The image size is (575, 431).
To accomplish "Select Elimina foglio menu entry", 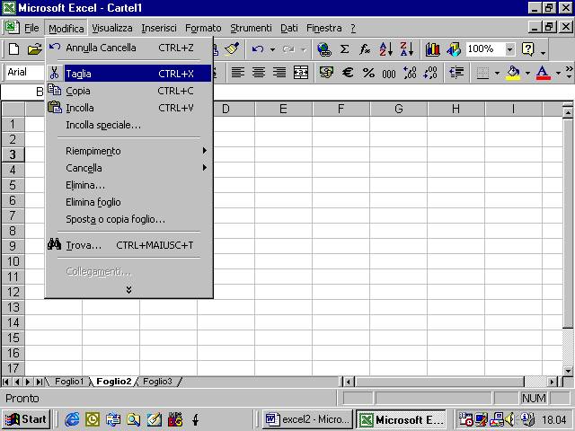I will pyautogui.click(x=128, y=202).
